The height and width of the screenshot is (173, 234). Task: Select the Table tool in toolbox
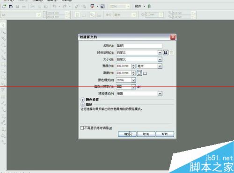pyautogui.click(x=3, y=97)
